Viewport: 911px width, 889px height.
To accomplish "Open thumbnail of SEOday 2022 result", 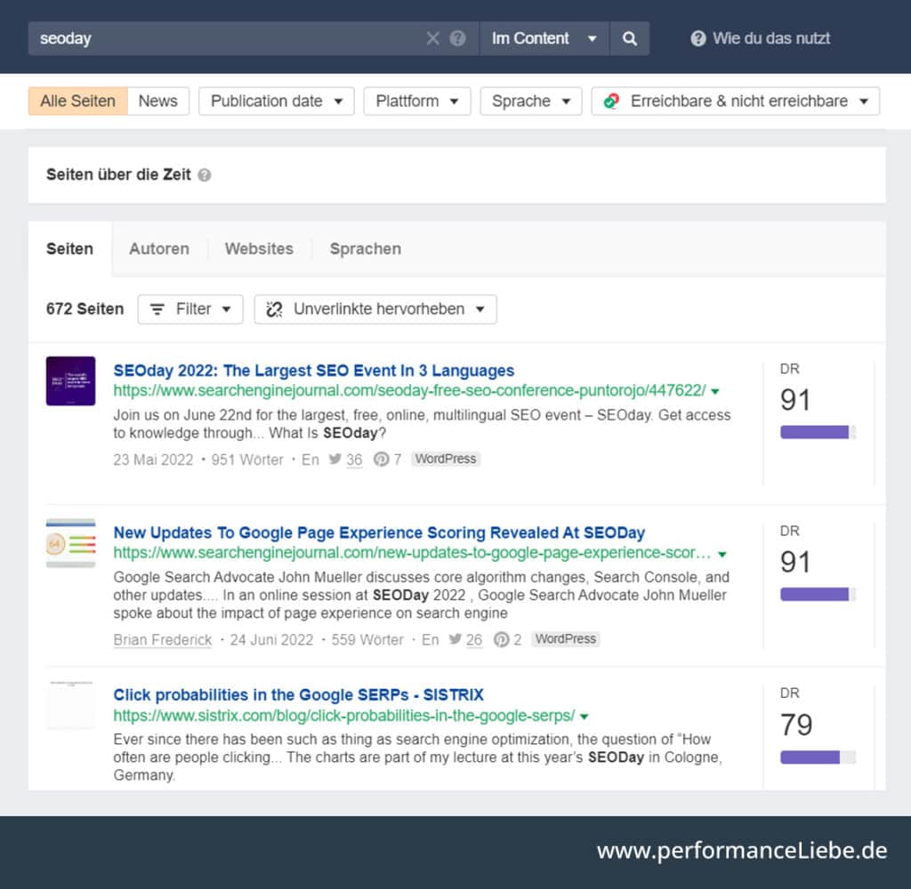I will point(71,380).
